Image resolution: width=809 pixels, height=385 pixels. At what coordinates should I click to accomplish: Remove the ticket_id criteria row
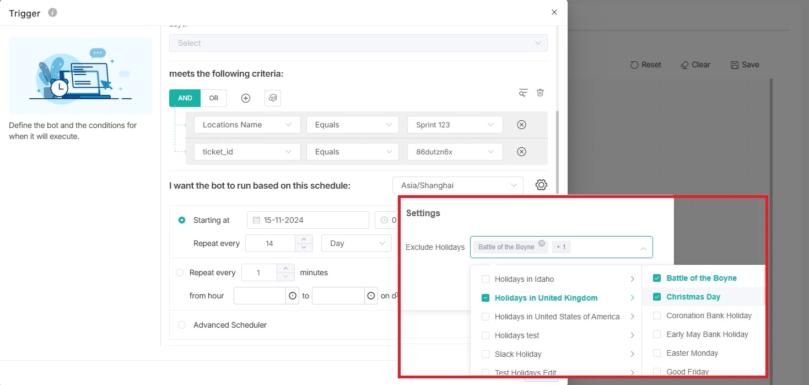[x=521, y=152]
